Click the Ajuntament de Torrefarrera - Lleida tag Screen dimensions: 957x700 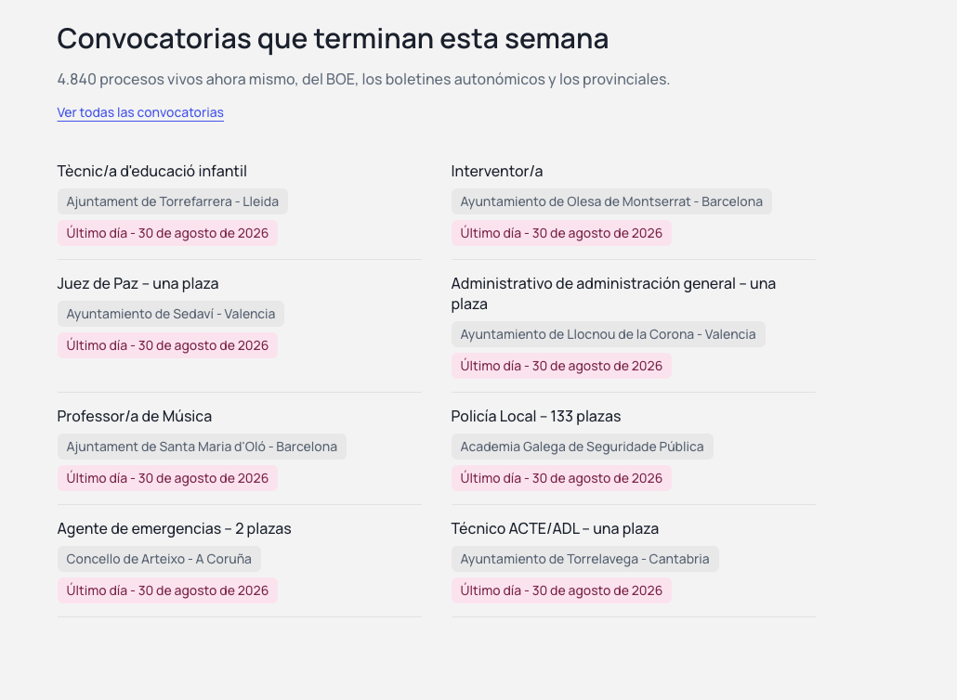point(173,201)
